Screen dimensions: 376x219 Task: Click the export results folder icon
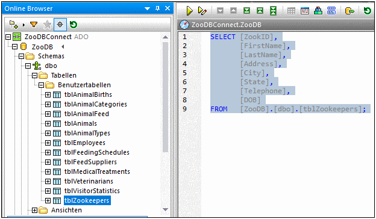tap(349, 11)
